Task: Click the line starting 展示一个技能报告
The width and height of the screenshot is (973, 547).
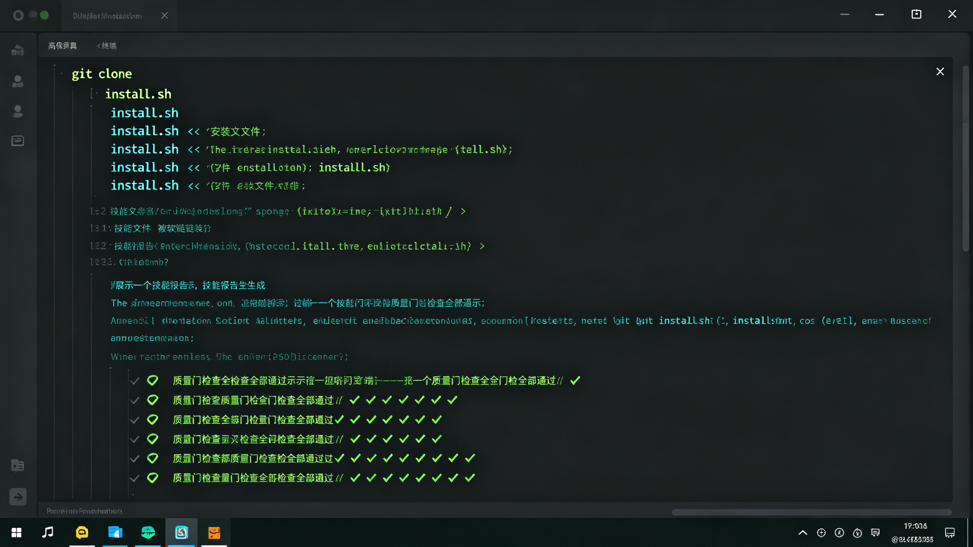Action: (x=188, y=285)
